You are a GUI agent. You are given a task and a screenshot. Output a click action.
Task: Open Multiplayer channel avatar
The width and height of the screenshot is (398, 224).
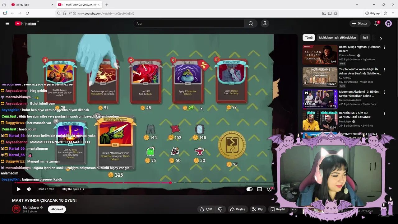tap(16, 209)
